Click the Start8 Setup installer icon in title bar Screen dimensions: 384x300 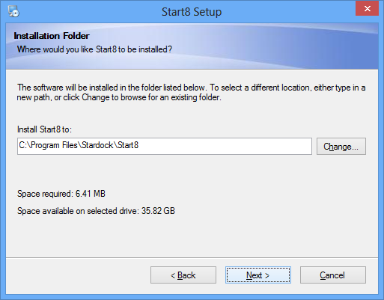click(13, 11)
